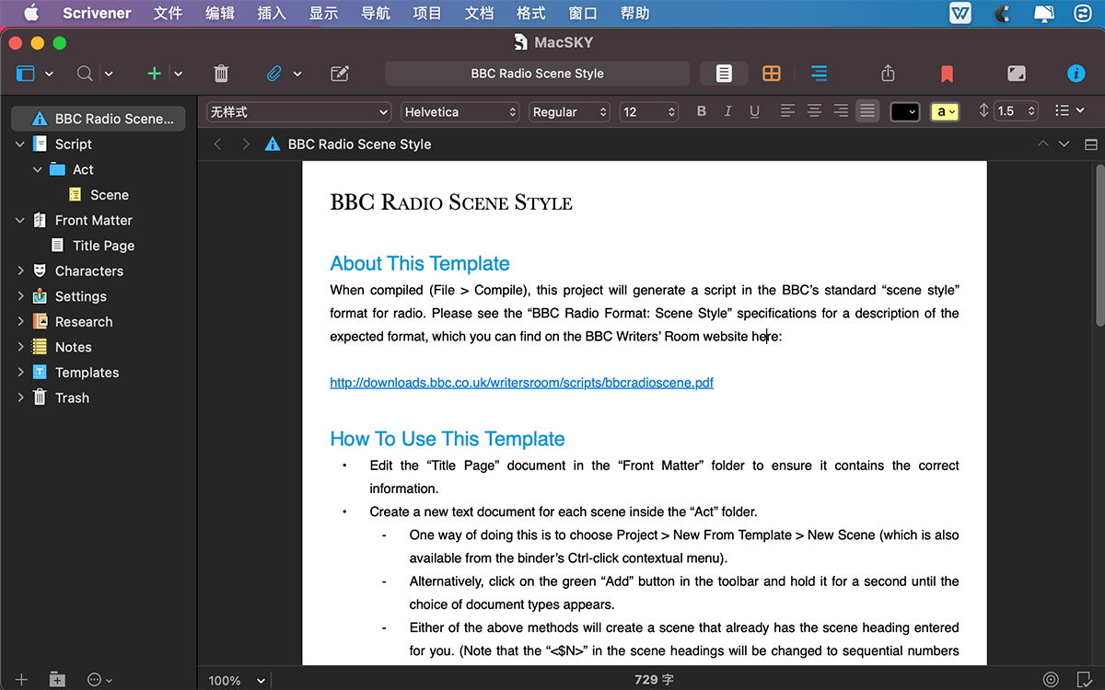The width and height of the screenshot is (1105, 690).
Task: Align text right
Action: tap(841, 111)
